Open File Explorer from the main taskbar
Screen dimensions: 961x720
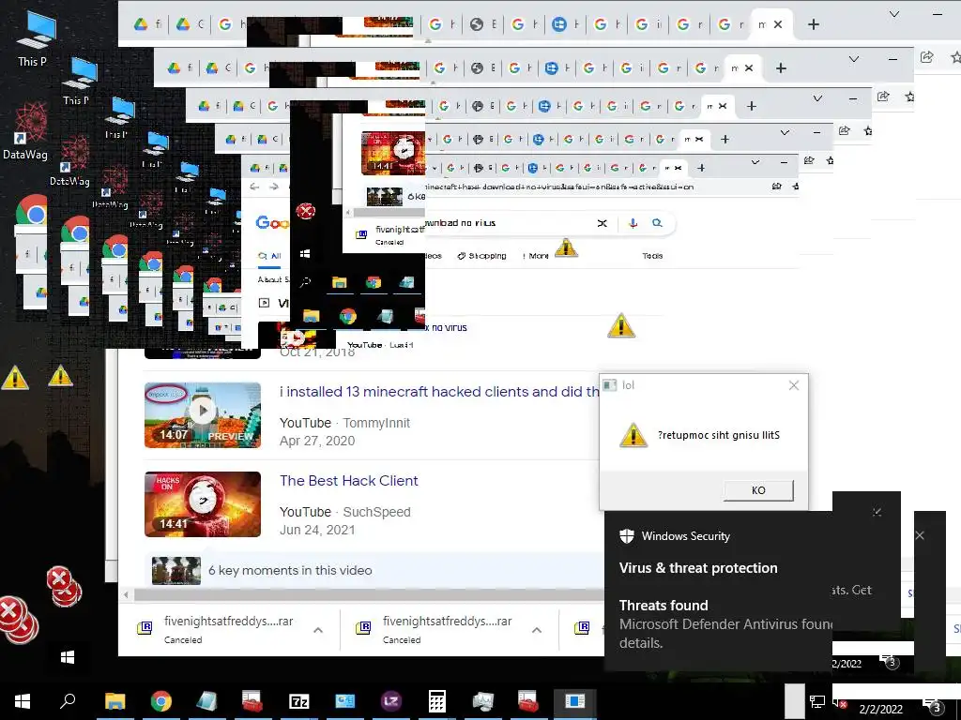114,701
